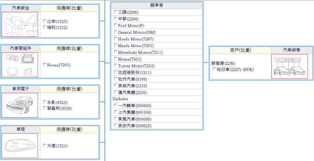Open the 江申(1525) supplier link
This screenshot has width=314, height=161.
click(x=57, y=21)
